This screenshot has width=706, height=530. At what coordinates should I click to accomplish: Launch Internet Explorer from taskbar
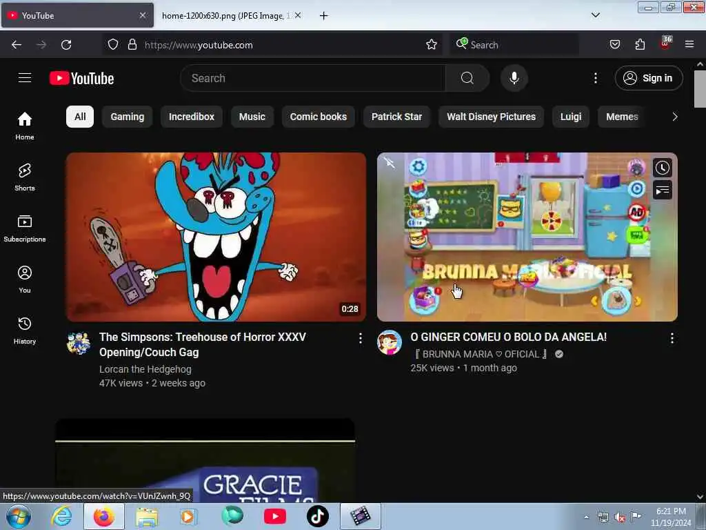coord(61,516)
